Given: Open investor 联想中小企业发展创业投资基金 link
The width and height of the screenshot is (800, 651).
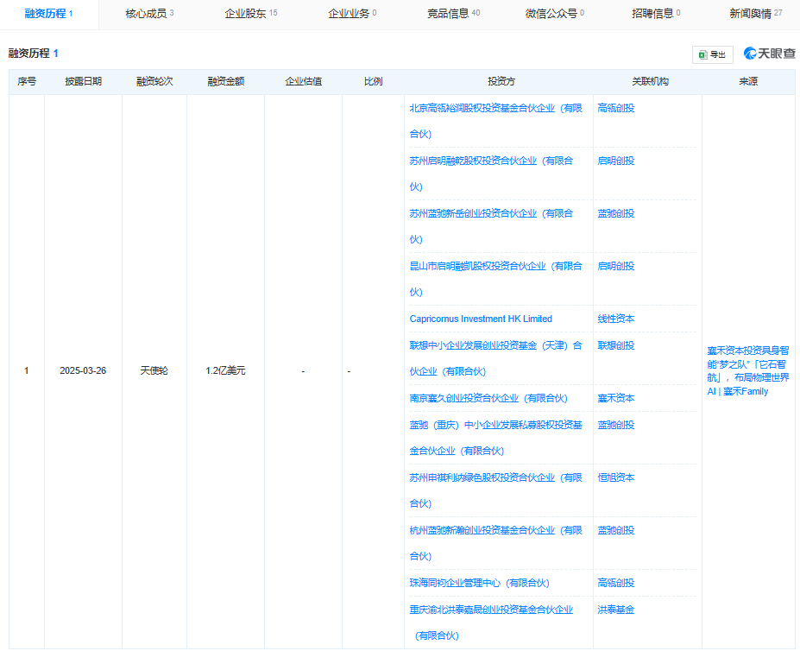Looking at the screenshot, I should pyautogui.click(x=495, y=358).
